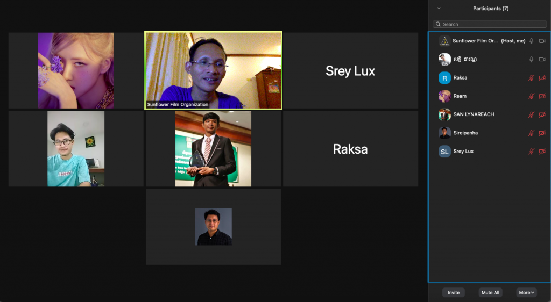Toggle the second participant's microphone icon
This screenshot has height=302, width=551.
coord(531,60)
